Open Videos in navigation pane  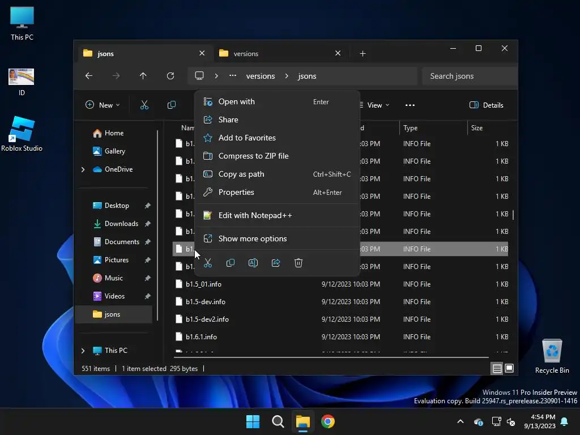point(114,296)
